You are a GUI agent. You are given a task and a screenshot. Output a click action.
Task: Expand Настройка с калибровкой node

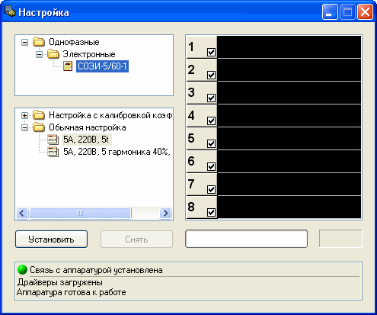[24, 115]
